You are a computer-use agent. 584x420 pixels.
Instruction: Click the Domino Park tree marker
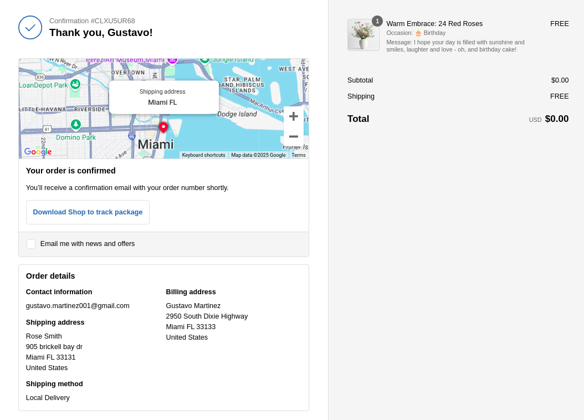click(76, 124)
